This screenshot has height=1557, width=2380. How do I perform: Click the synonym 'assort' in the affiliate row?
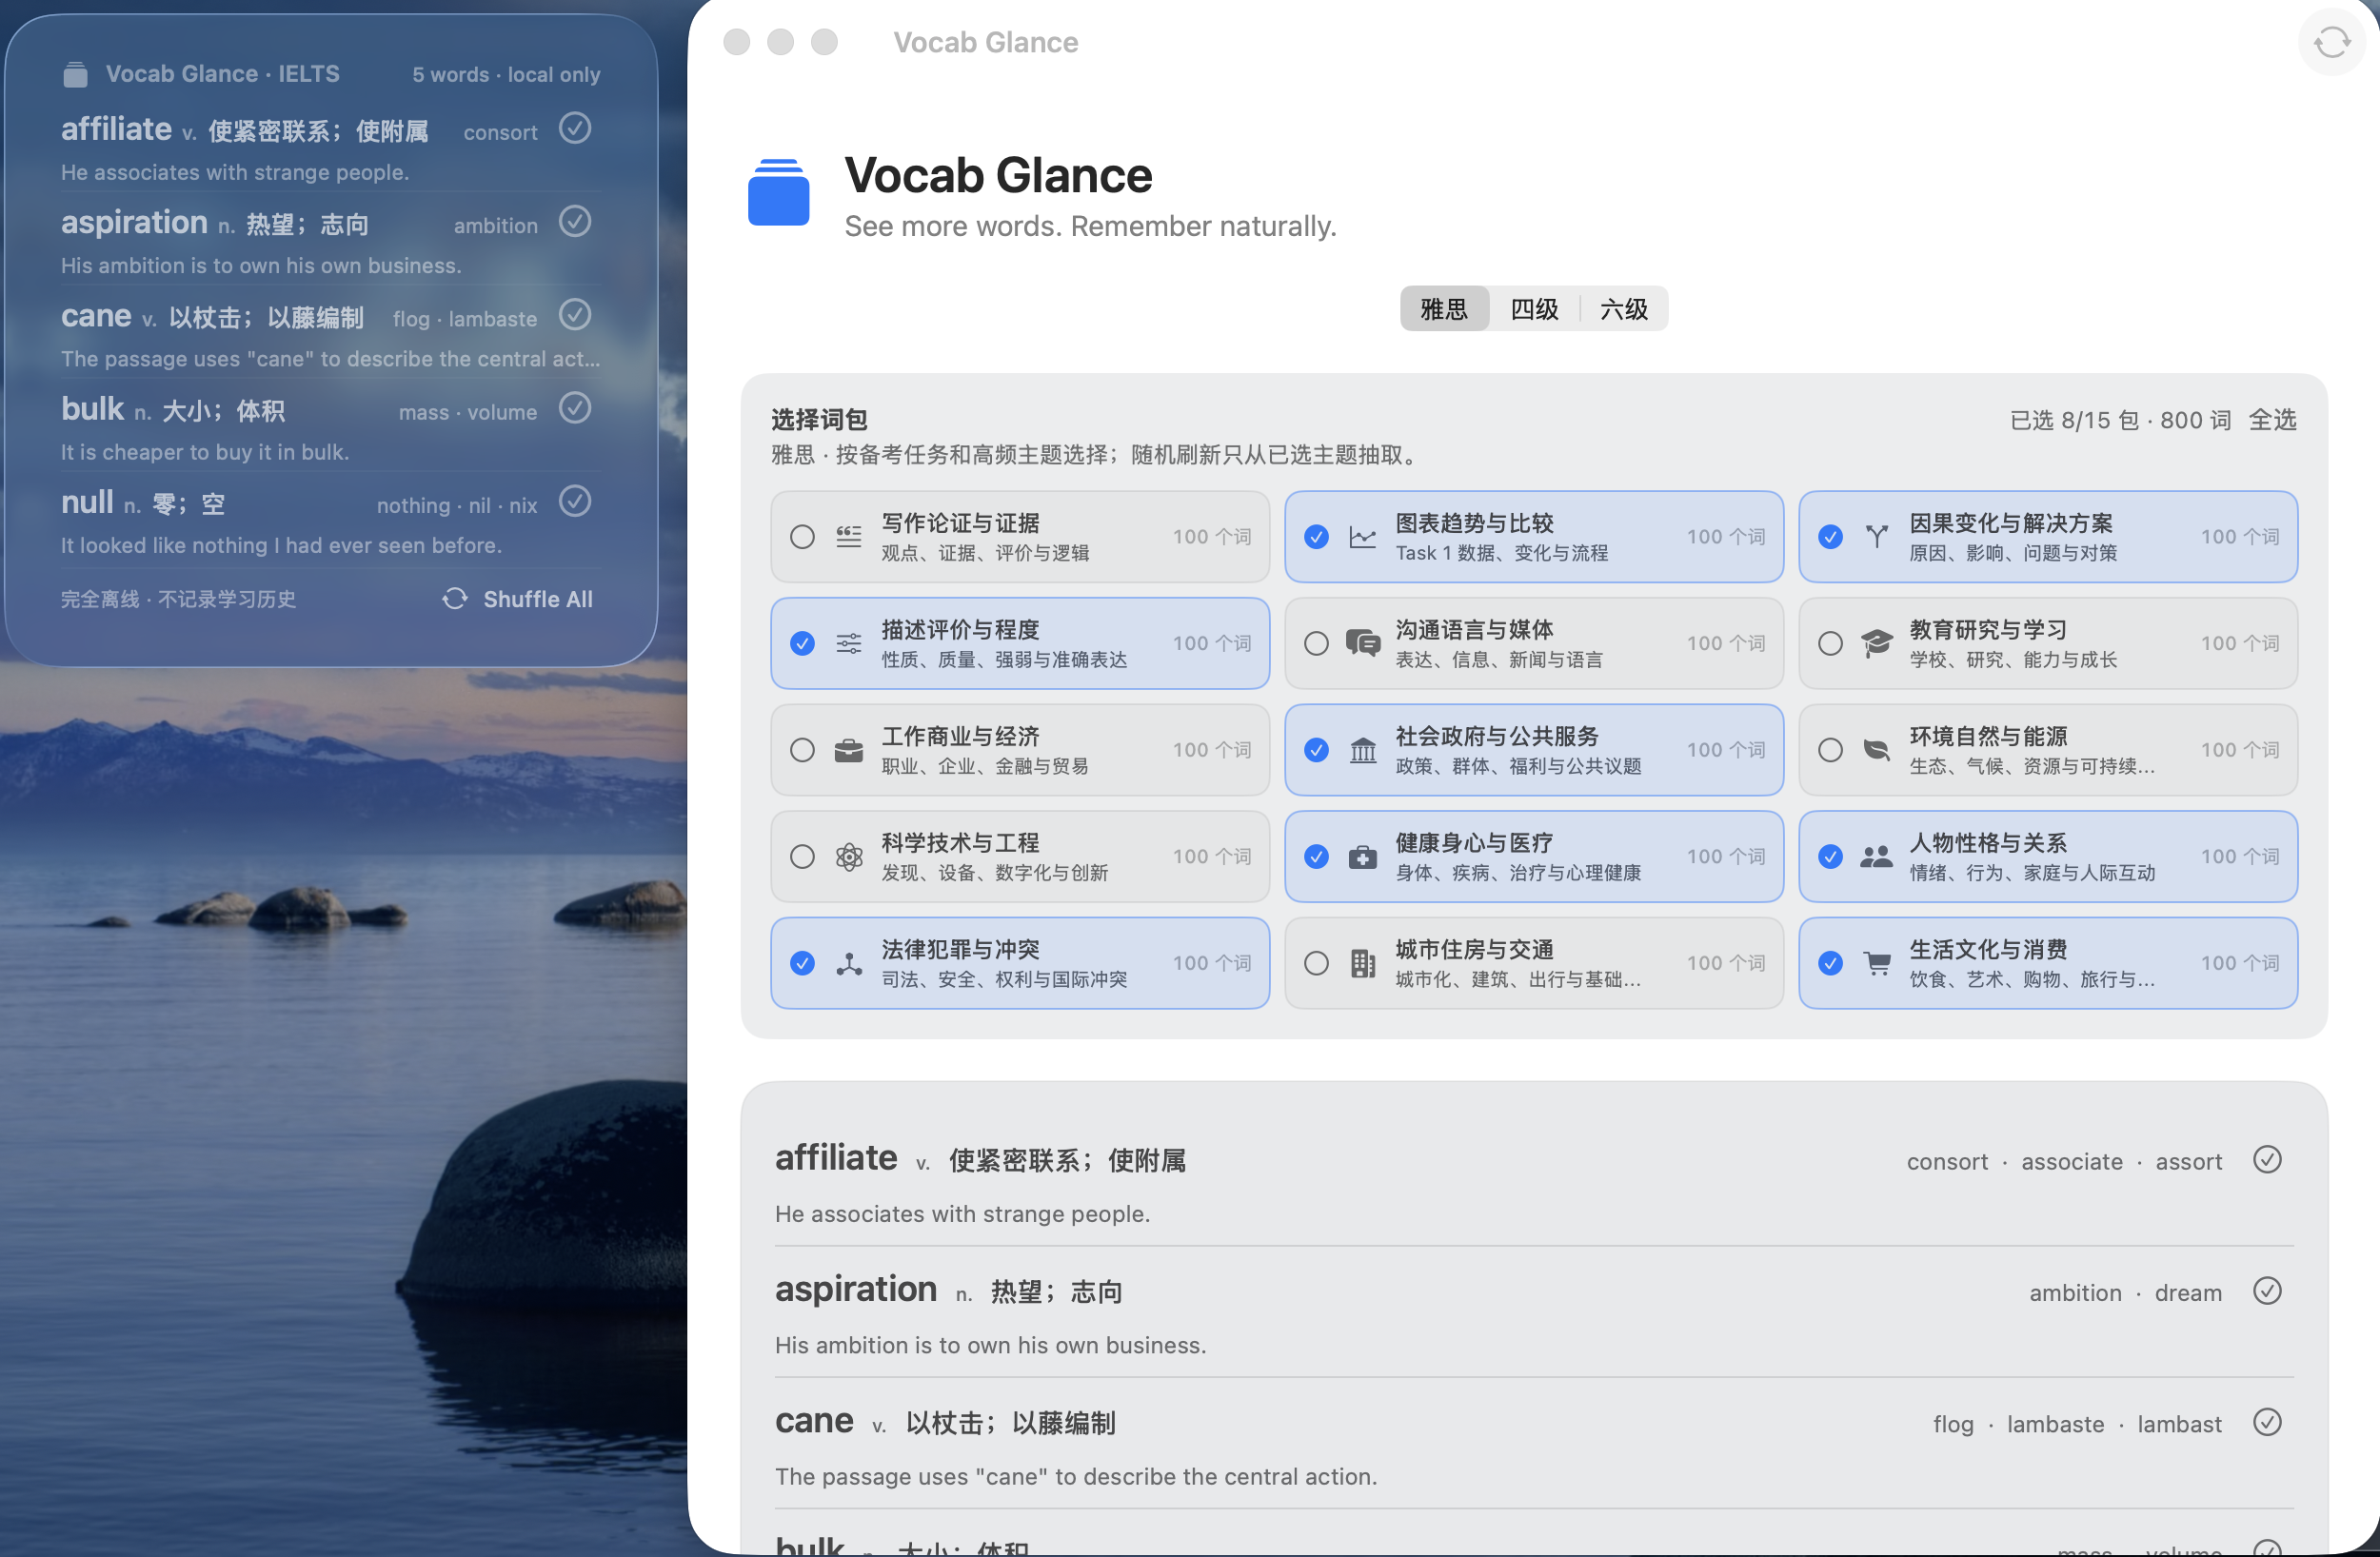click(2188, 1161)
